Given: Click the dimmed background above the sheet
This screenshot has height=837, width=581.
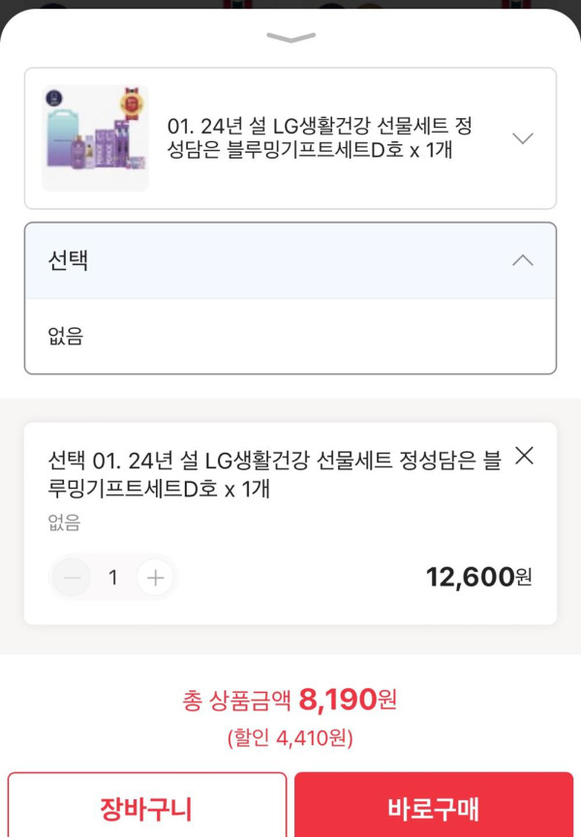Looking at the screenshot, I should point(290,4).
